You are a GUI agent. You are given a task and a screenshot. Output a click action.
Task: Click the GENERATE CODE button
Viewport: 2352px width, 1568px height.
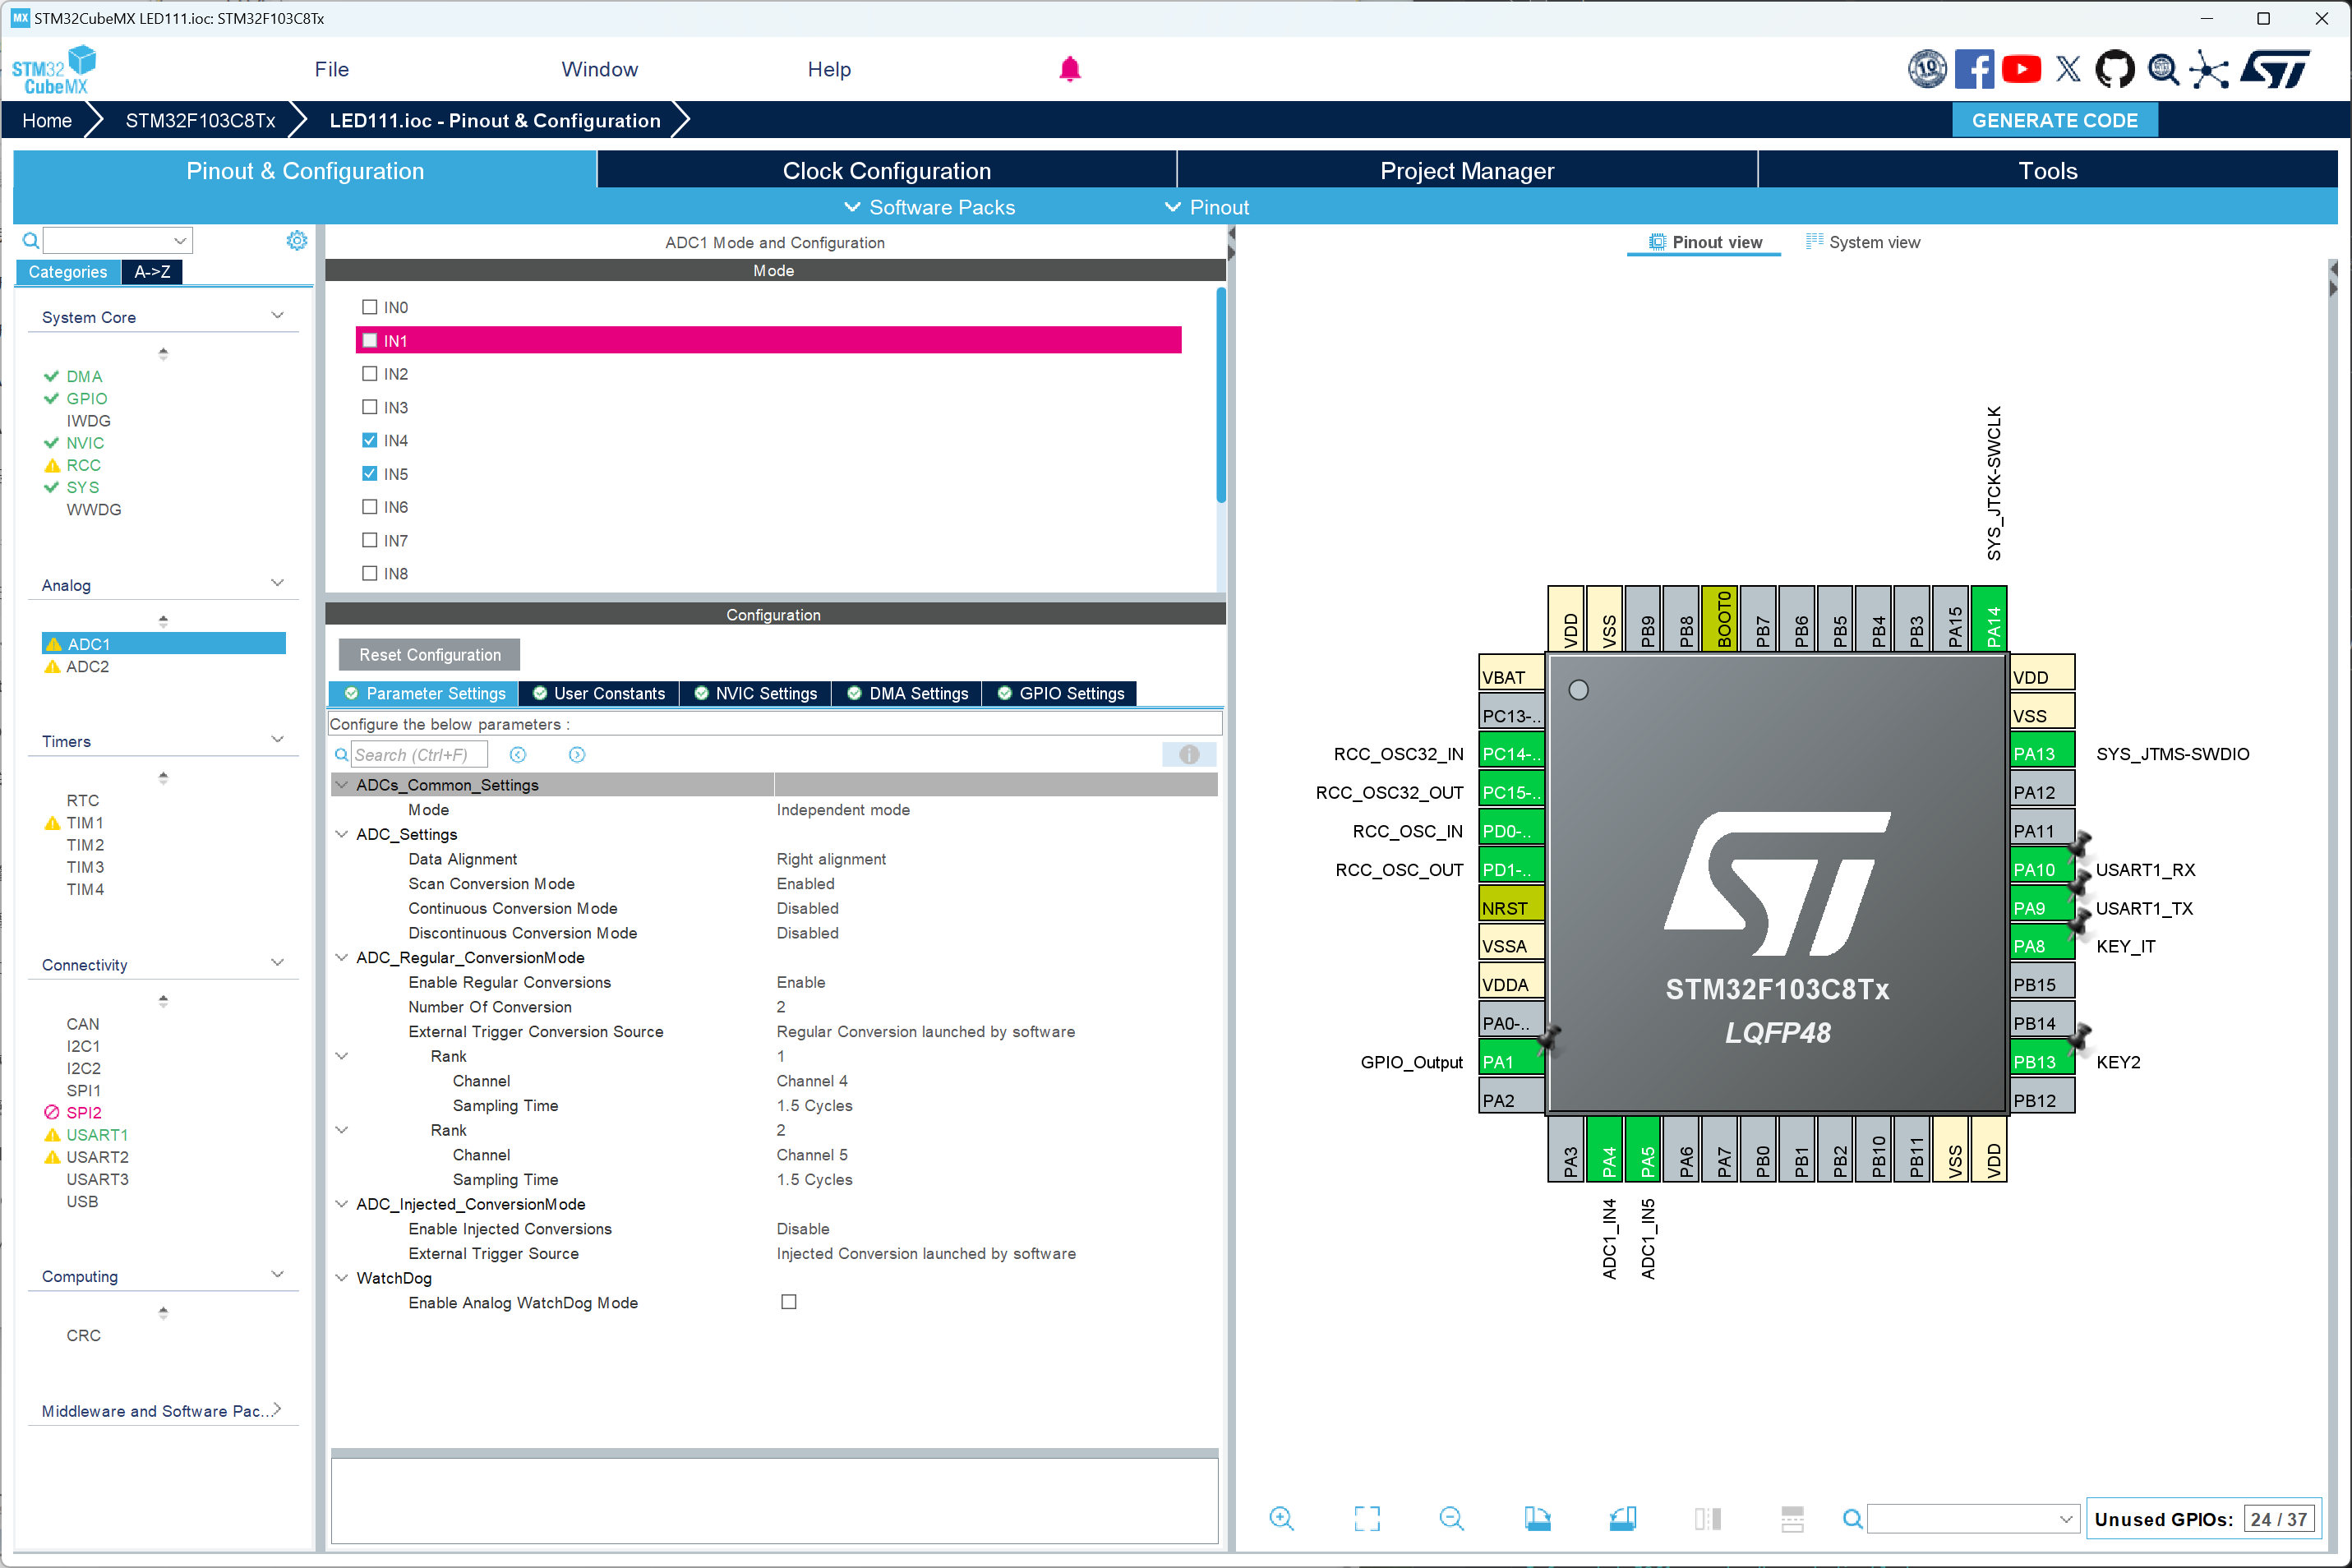[x=2055, y=120]
